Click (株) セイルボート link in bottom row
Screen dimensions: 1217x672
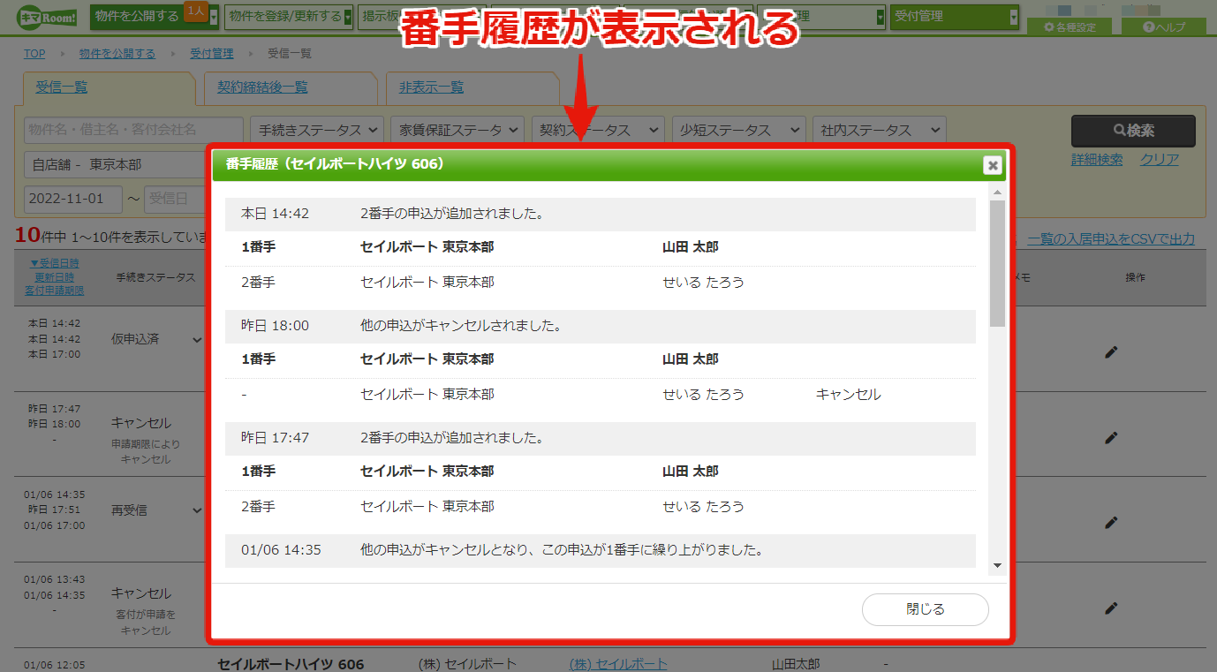tap(618, 664)
